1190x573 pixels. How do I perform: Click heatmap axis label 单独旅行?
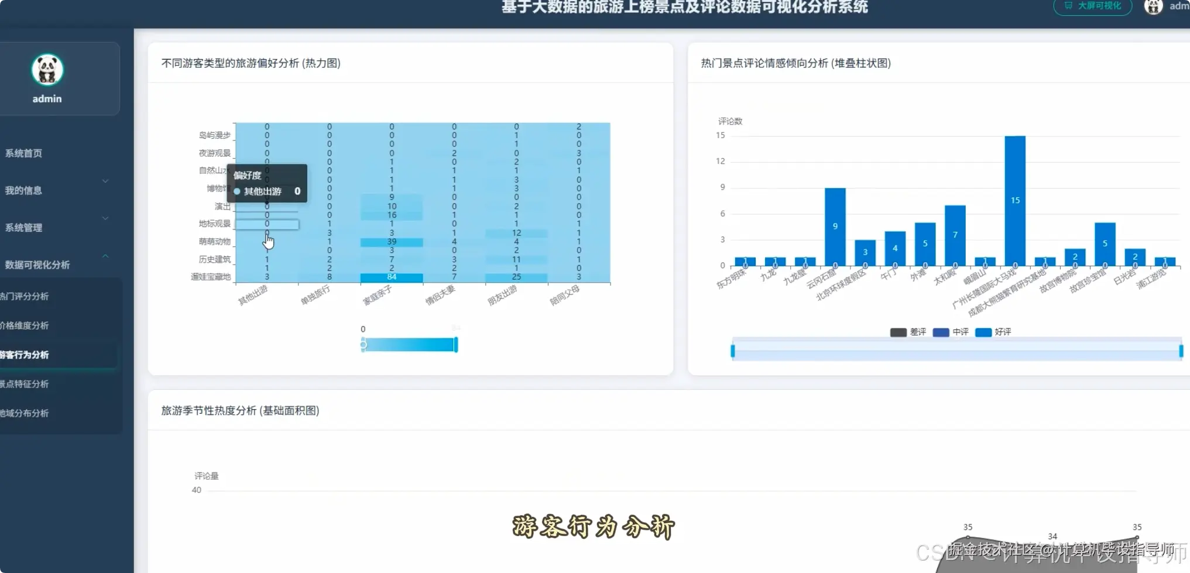[315, 296]
